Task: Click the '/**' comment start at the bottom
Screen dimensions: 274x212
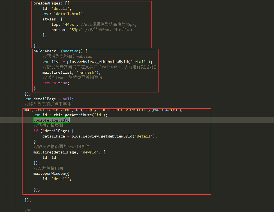Action: tap(28, 210)
